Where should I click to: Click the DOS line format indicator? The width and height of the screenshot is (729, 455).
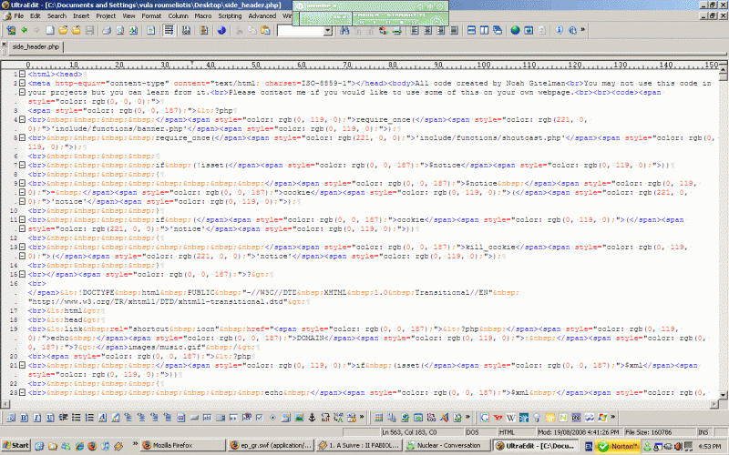coord(480,432)
